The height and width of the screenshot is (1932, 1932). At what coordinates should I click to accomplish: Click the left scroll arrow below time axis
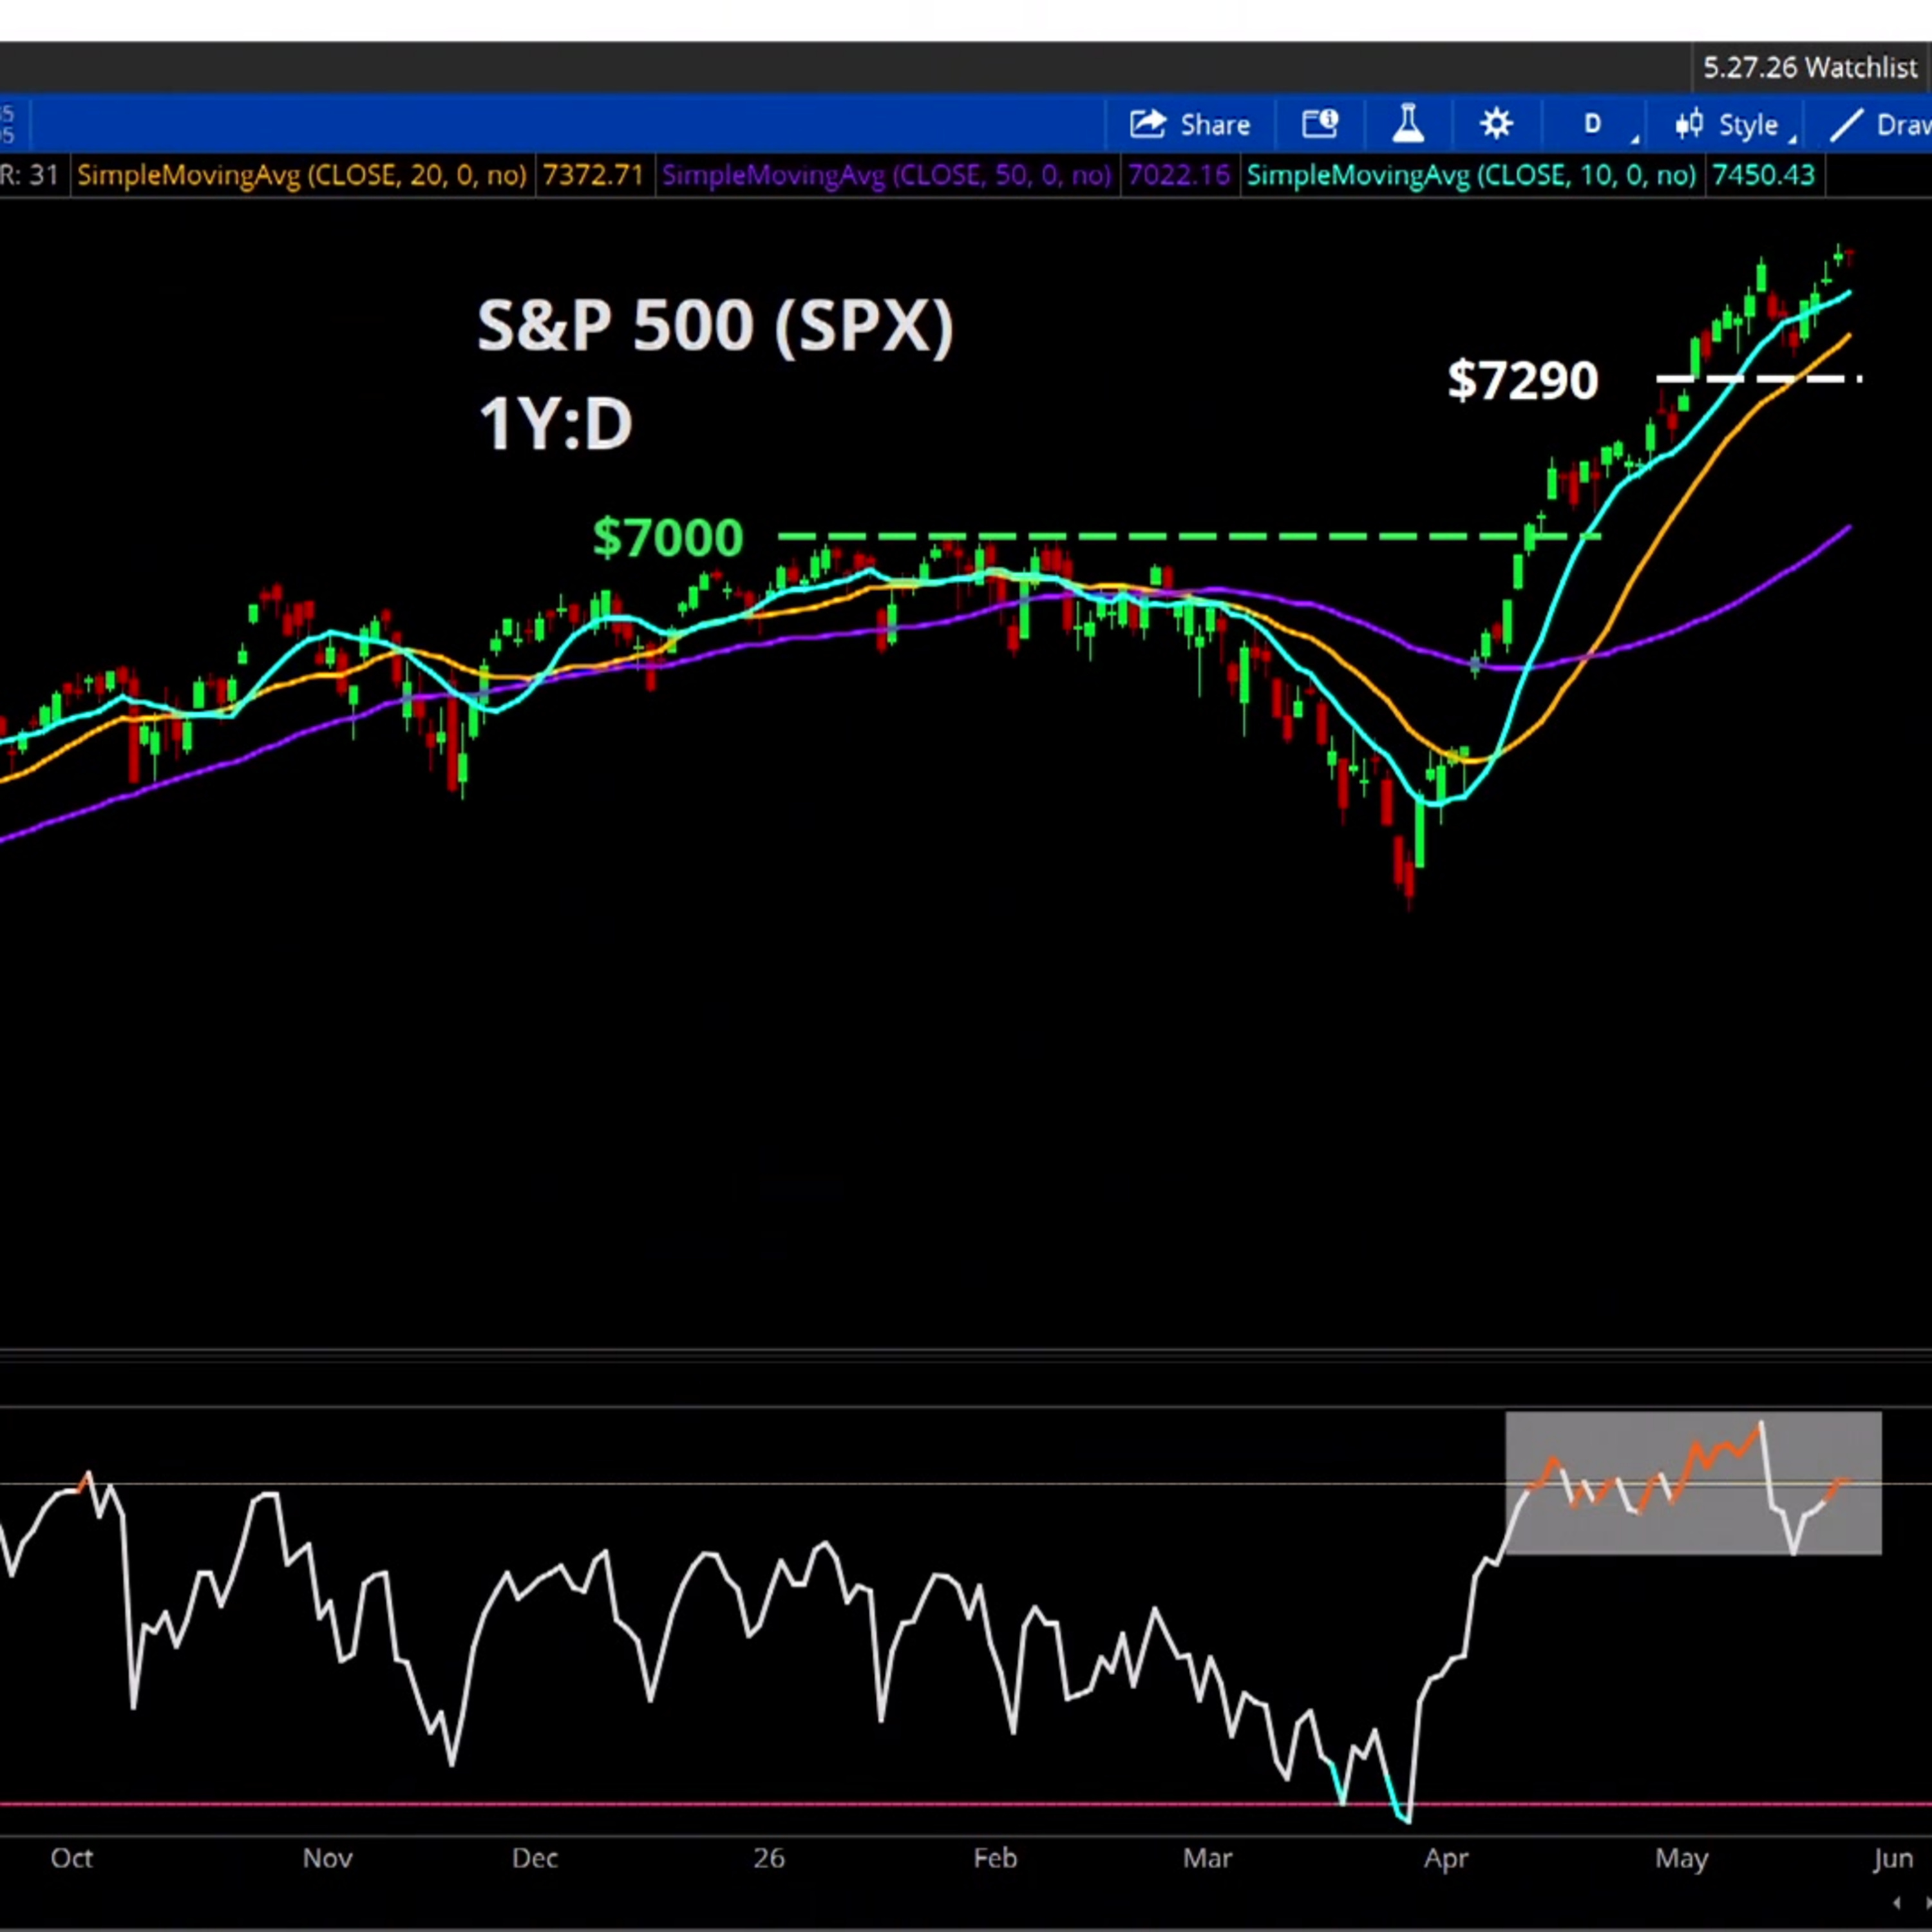(x=1896, y=1903)
